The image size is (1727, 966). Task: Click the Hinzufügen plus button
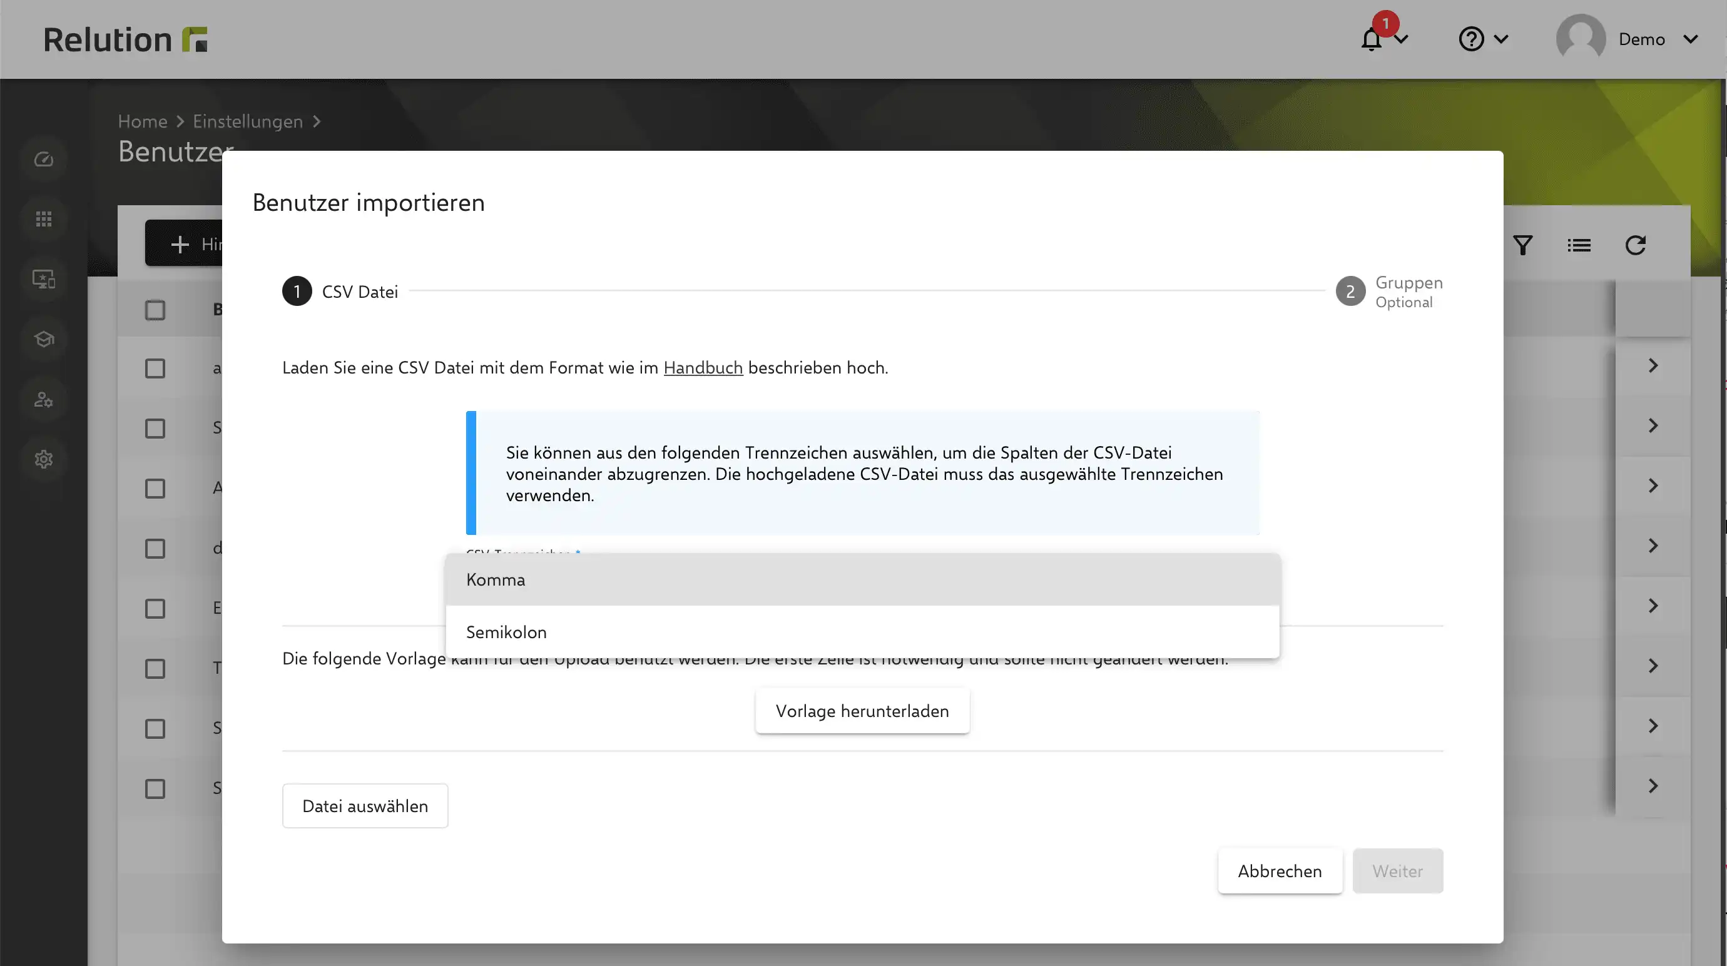pos(184,243)
